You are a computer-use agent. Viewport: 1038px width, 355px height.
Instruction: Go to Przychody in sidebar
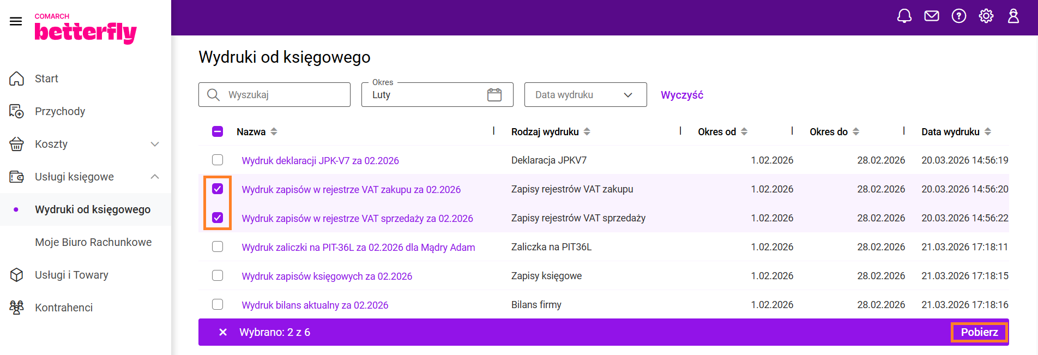pos(60,111)
